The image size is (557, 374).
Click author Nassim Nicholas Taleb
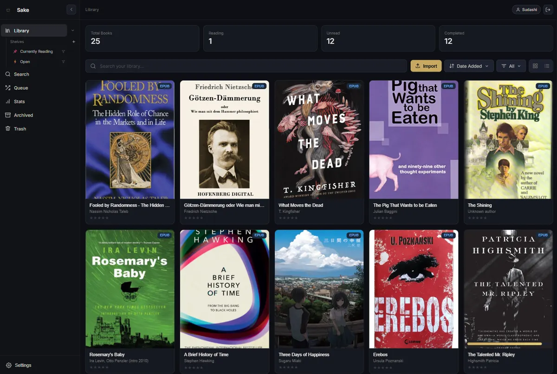(109, 212)
